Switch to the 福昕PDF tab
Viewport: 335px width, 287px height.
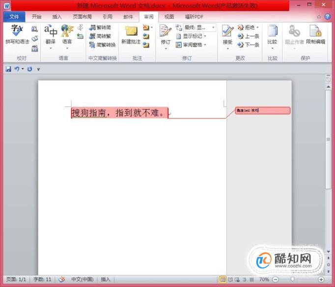point(194,17)
